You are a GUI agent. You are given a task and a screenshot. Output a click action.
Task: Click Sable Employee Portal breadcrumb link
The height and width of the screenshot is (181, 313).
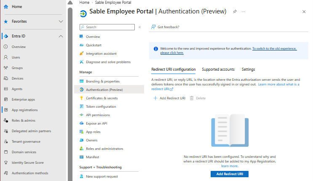(113, 3)
